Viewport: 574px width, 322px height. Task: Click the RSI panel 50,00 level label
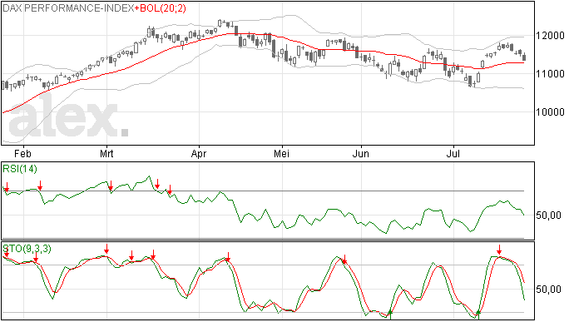(x=548, y=215)
